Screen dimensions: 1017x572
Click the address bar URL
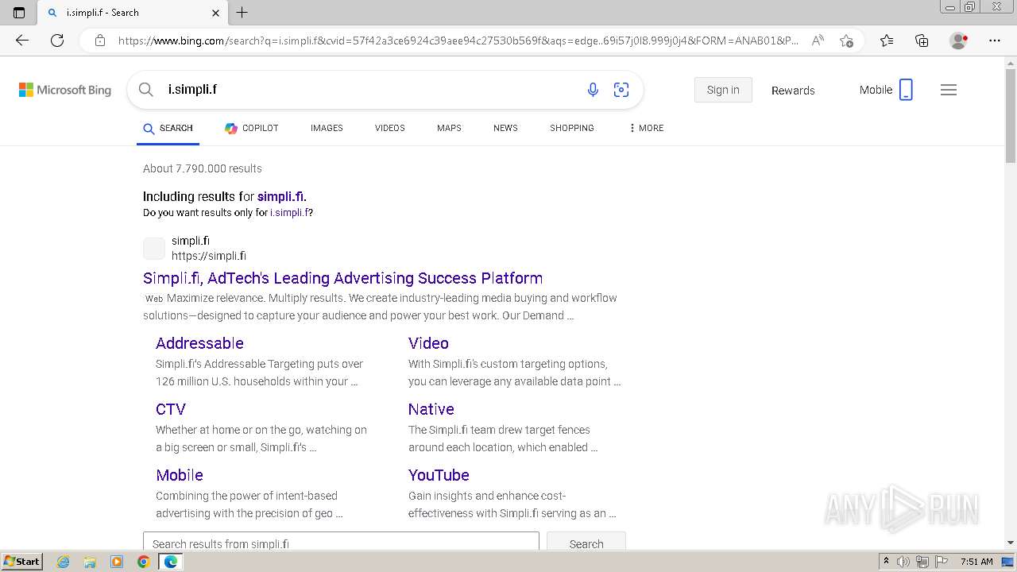tap(458, 41)
